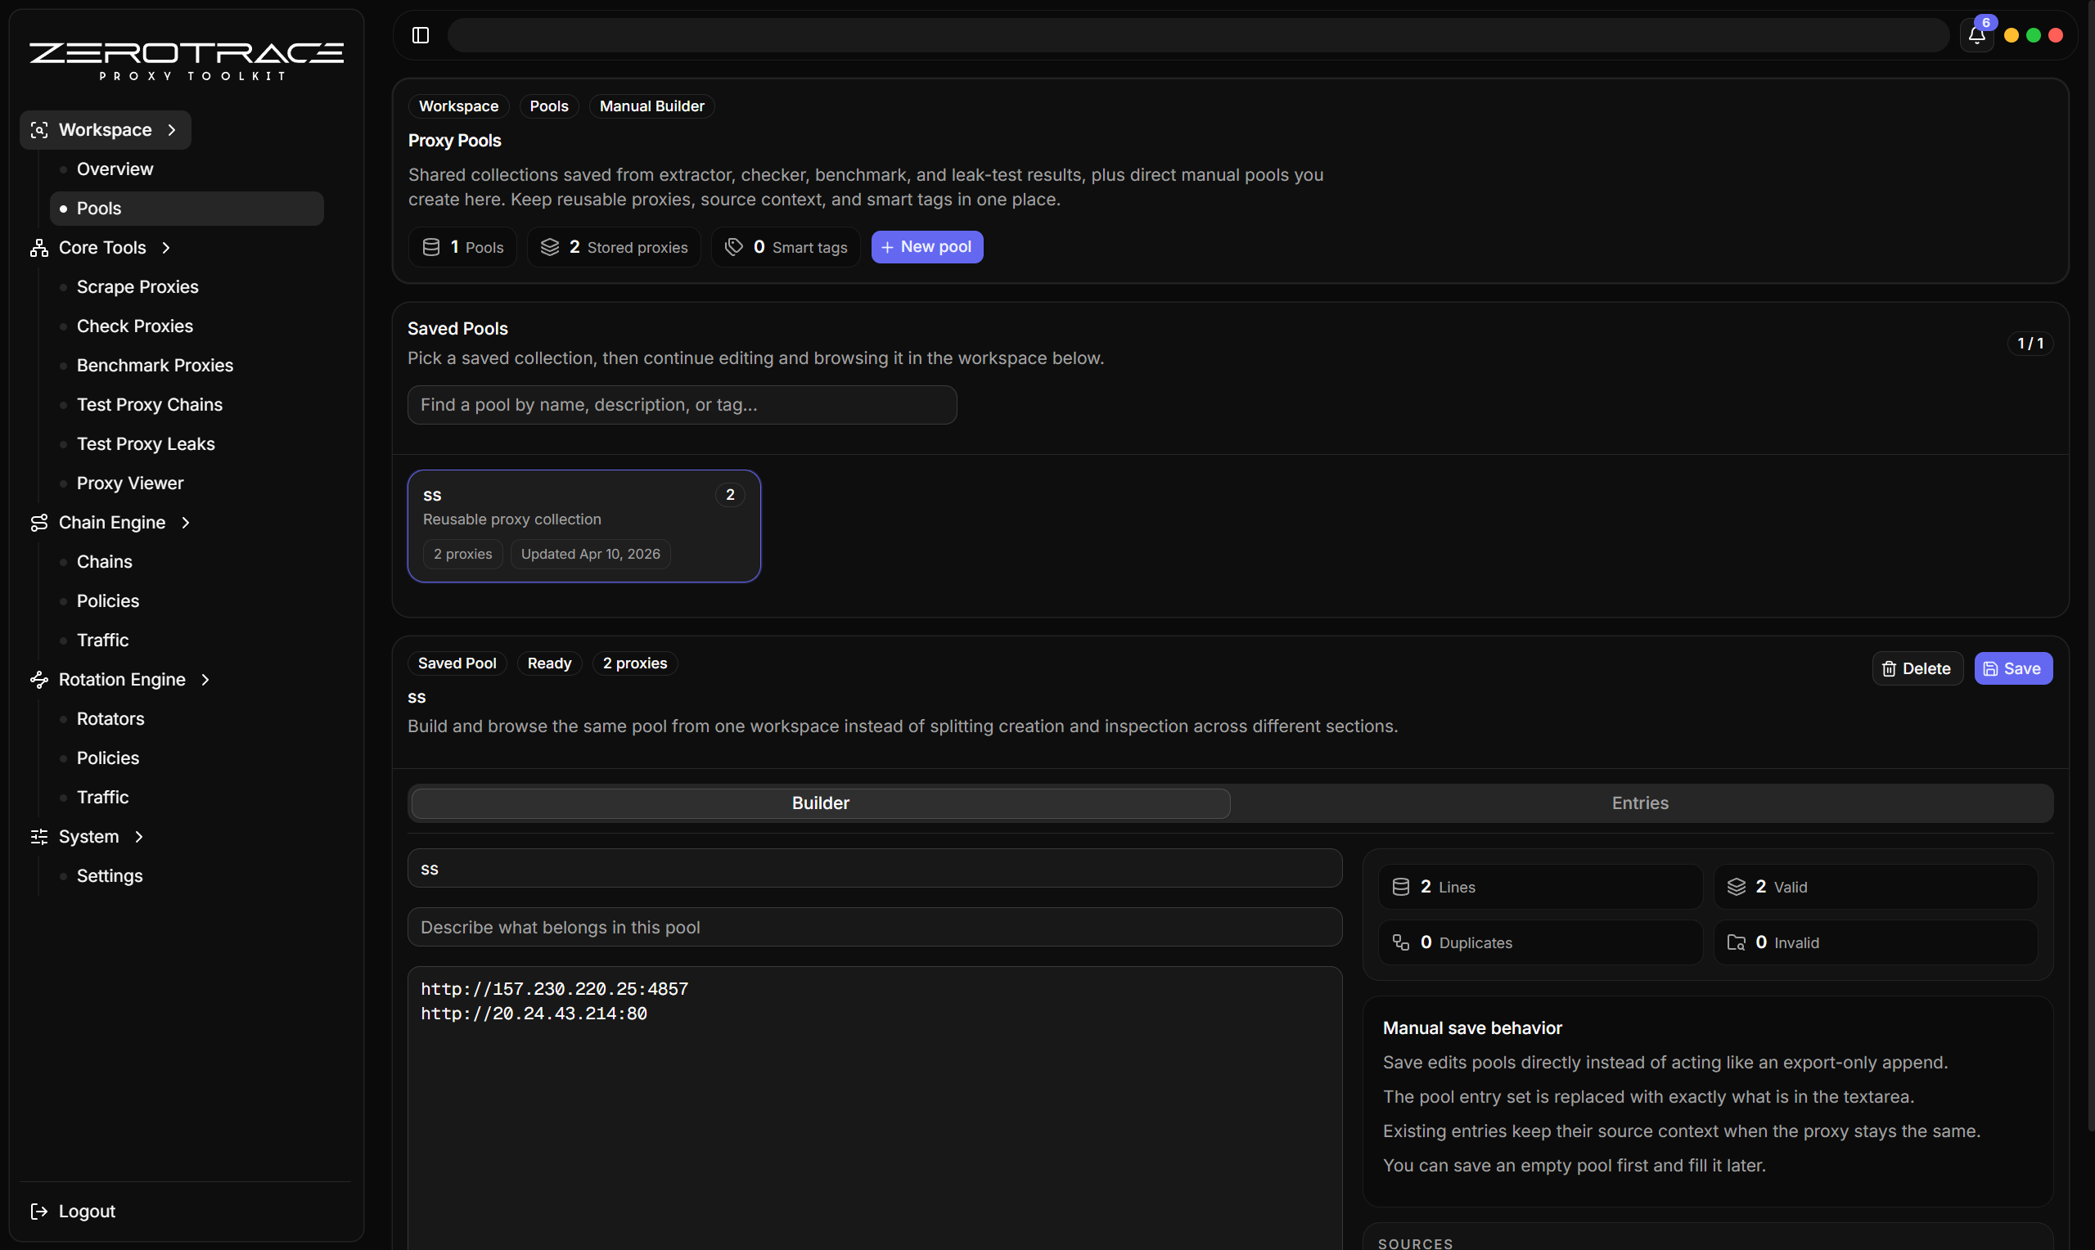This screenshot has height=1250, width=2095.
Task: Collapse the Core Tools chevron
Action: (x=166, y=248)
